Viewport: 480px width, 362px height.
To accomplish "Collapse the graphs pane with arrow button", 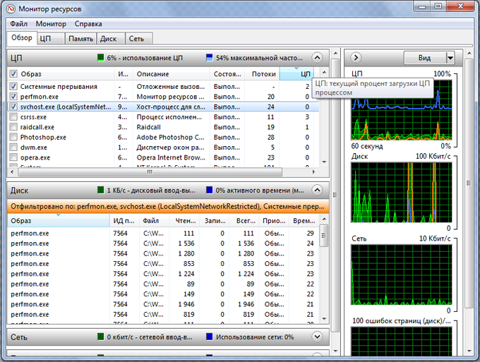I will pyautogui.click(x=356, y=57).
